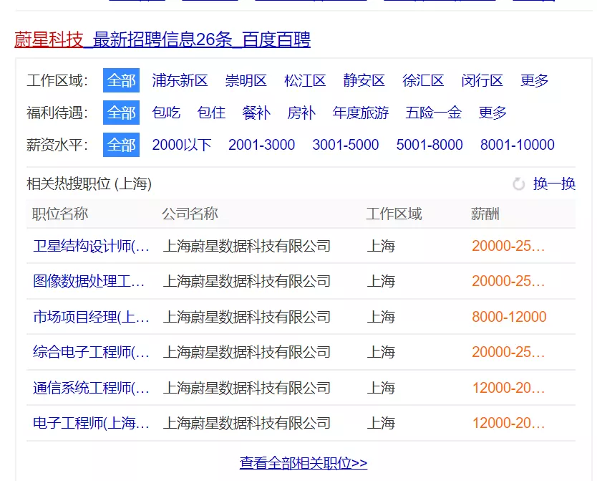Click the refresh icon beside 换一换
Screen dimensions: 597x481
(x=519, y=184)
